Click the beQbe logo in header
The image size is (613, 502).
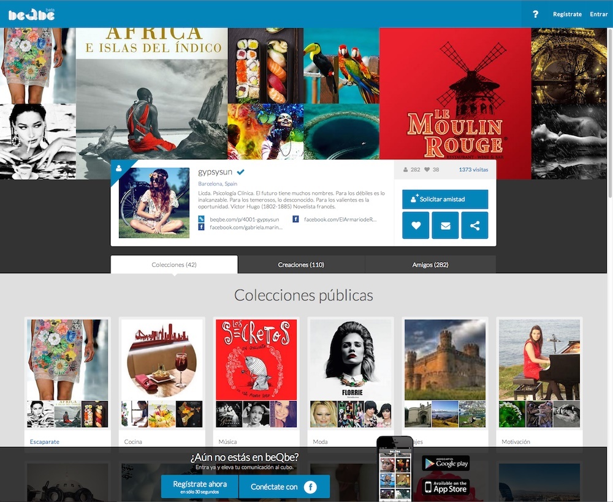[31, 13]
